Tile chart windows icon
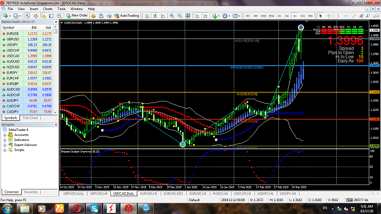This screenshot has height=214, width=381. (x=187, y=16)
